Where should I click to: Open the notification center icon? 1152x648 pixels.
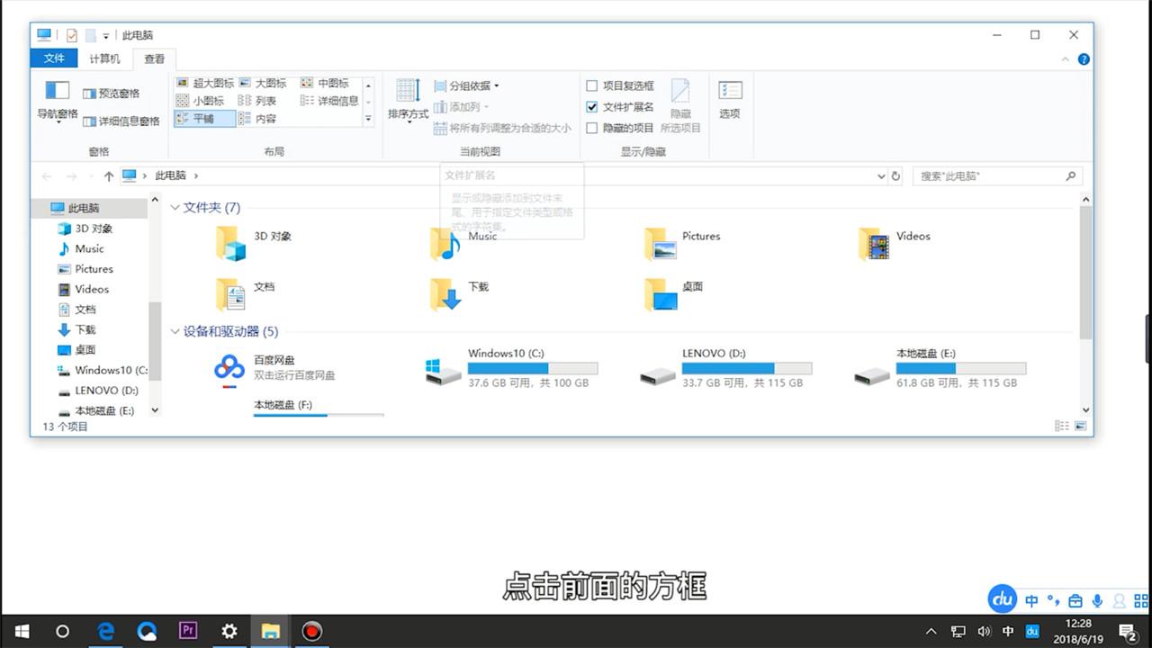[1127, 631]
